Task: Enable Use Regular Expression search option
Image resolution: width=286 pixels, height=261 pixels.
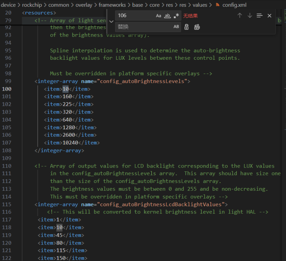Action: (x=176, y=16)
